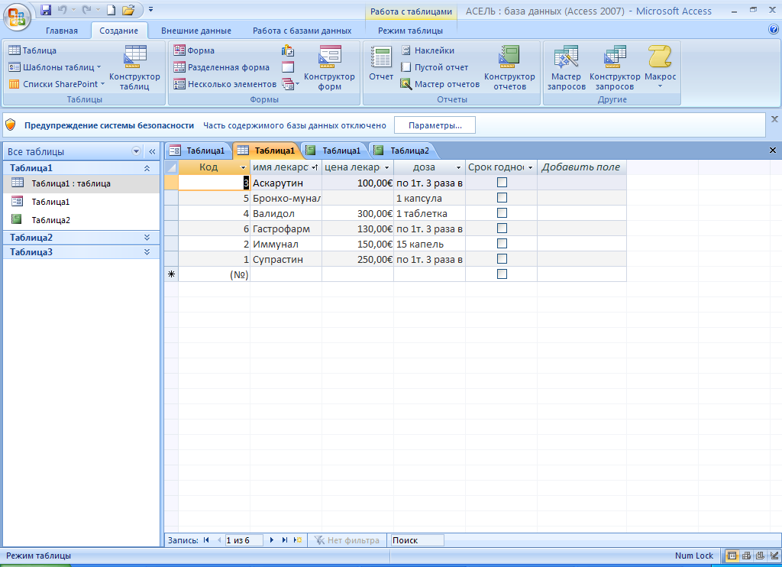This screenshot has height=567, width=782.
Task: Toggle Срок годности for Гастрофарм
Action: pyautogui.click(x=502, y=228)
